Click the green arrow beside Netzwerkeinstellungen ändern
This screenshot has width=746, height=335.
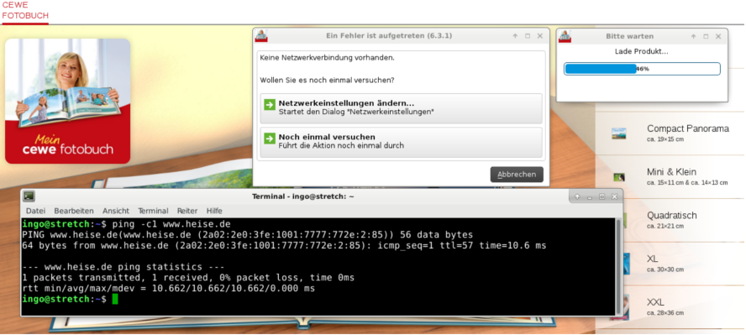[x=270, y=104]
